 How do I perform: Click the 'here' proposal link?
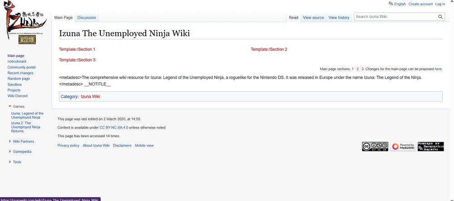[x=438, y=69]
